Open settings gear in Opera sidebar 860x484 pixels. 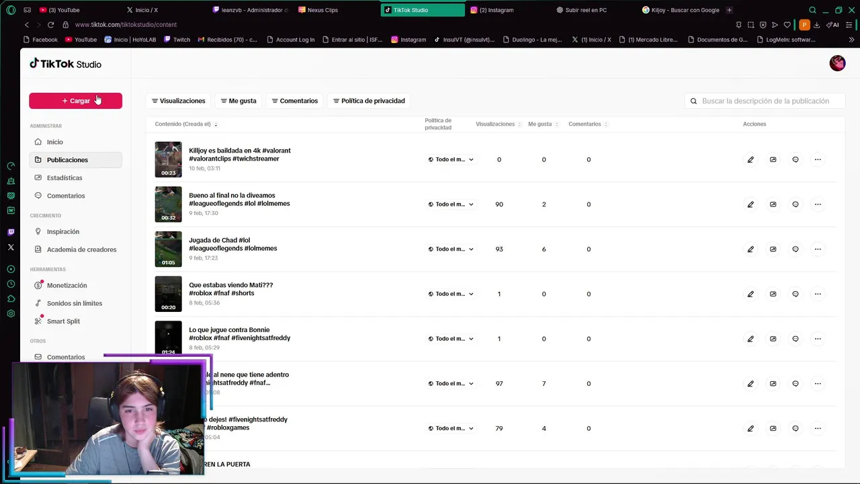tap(11, 314)
